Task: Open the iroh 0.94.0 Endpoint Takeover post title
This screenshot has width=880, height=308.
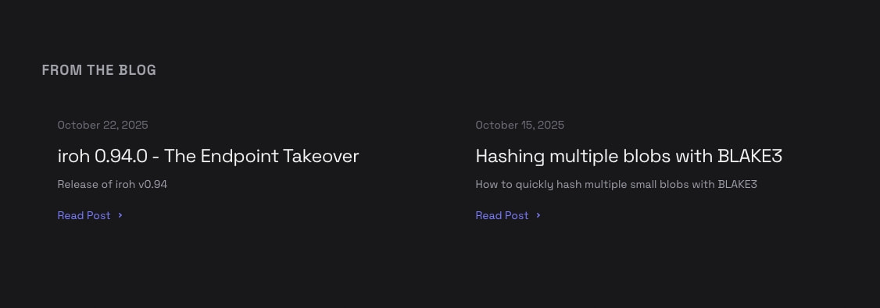Action: click(208, 156)
